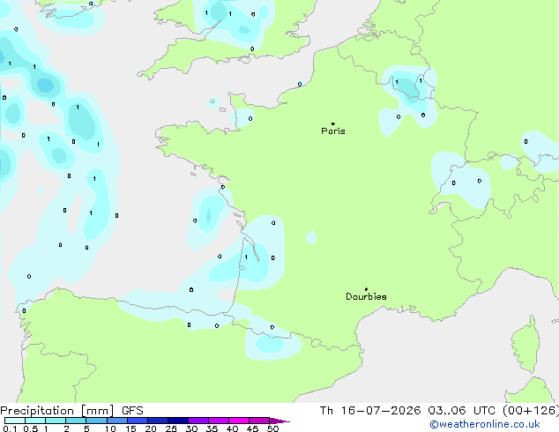
Task: Click the weatheronline.co.uk copyright link
Action: tap(485, 424)
